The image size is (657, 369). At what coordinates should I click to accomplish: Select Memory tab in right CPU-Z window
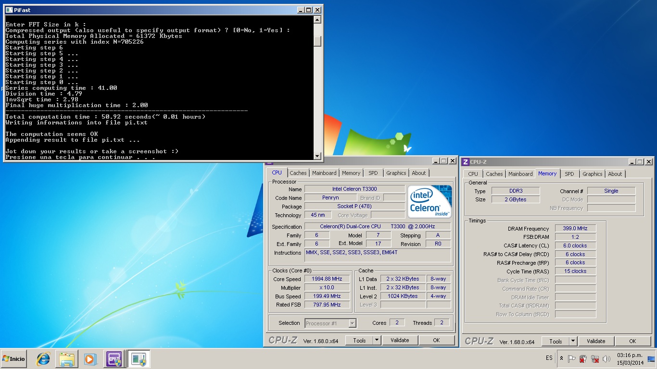coord(547,173)
